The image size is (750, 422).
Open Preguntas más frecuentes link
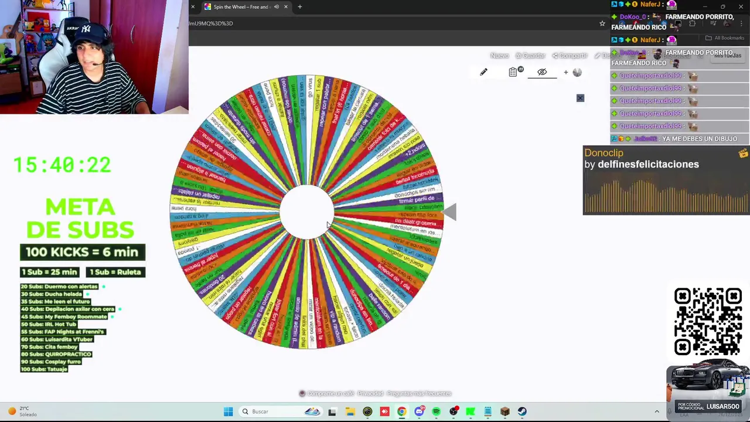click(419, 394)
